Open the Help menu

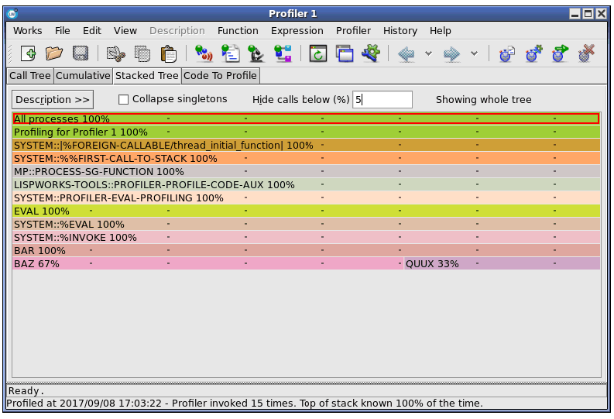coord(440,30)
